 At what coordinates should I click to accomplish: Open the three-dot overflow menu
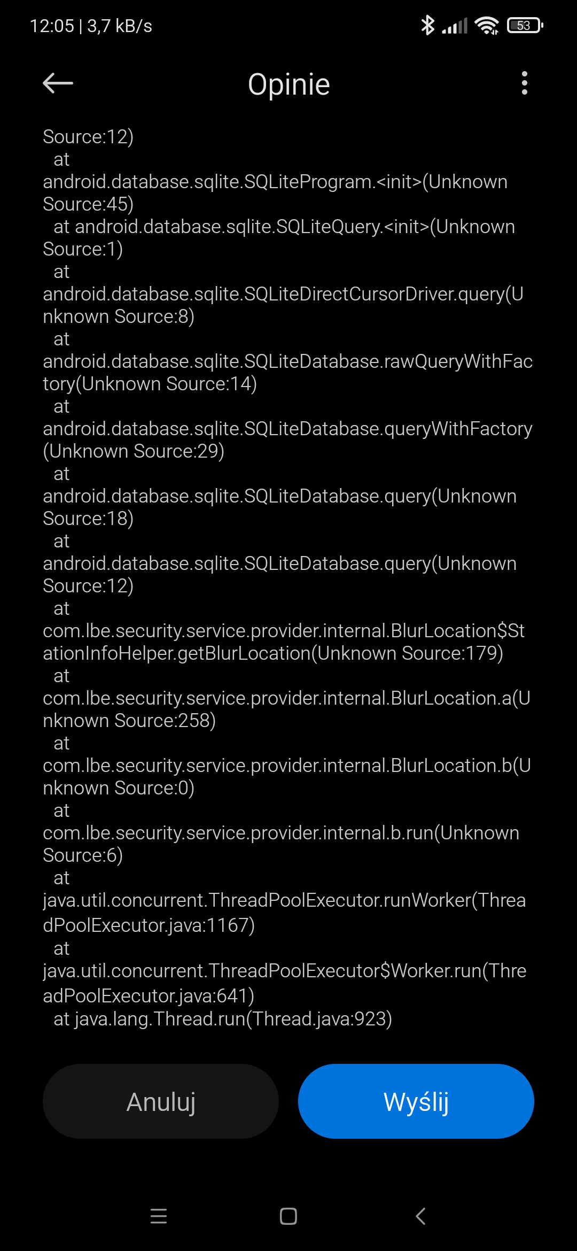coord(524,83)
